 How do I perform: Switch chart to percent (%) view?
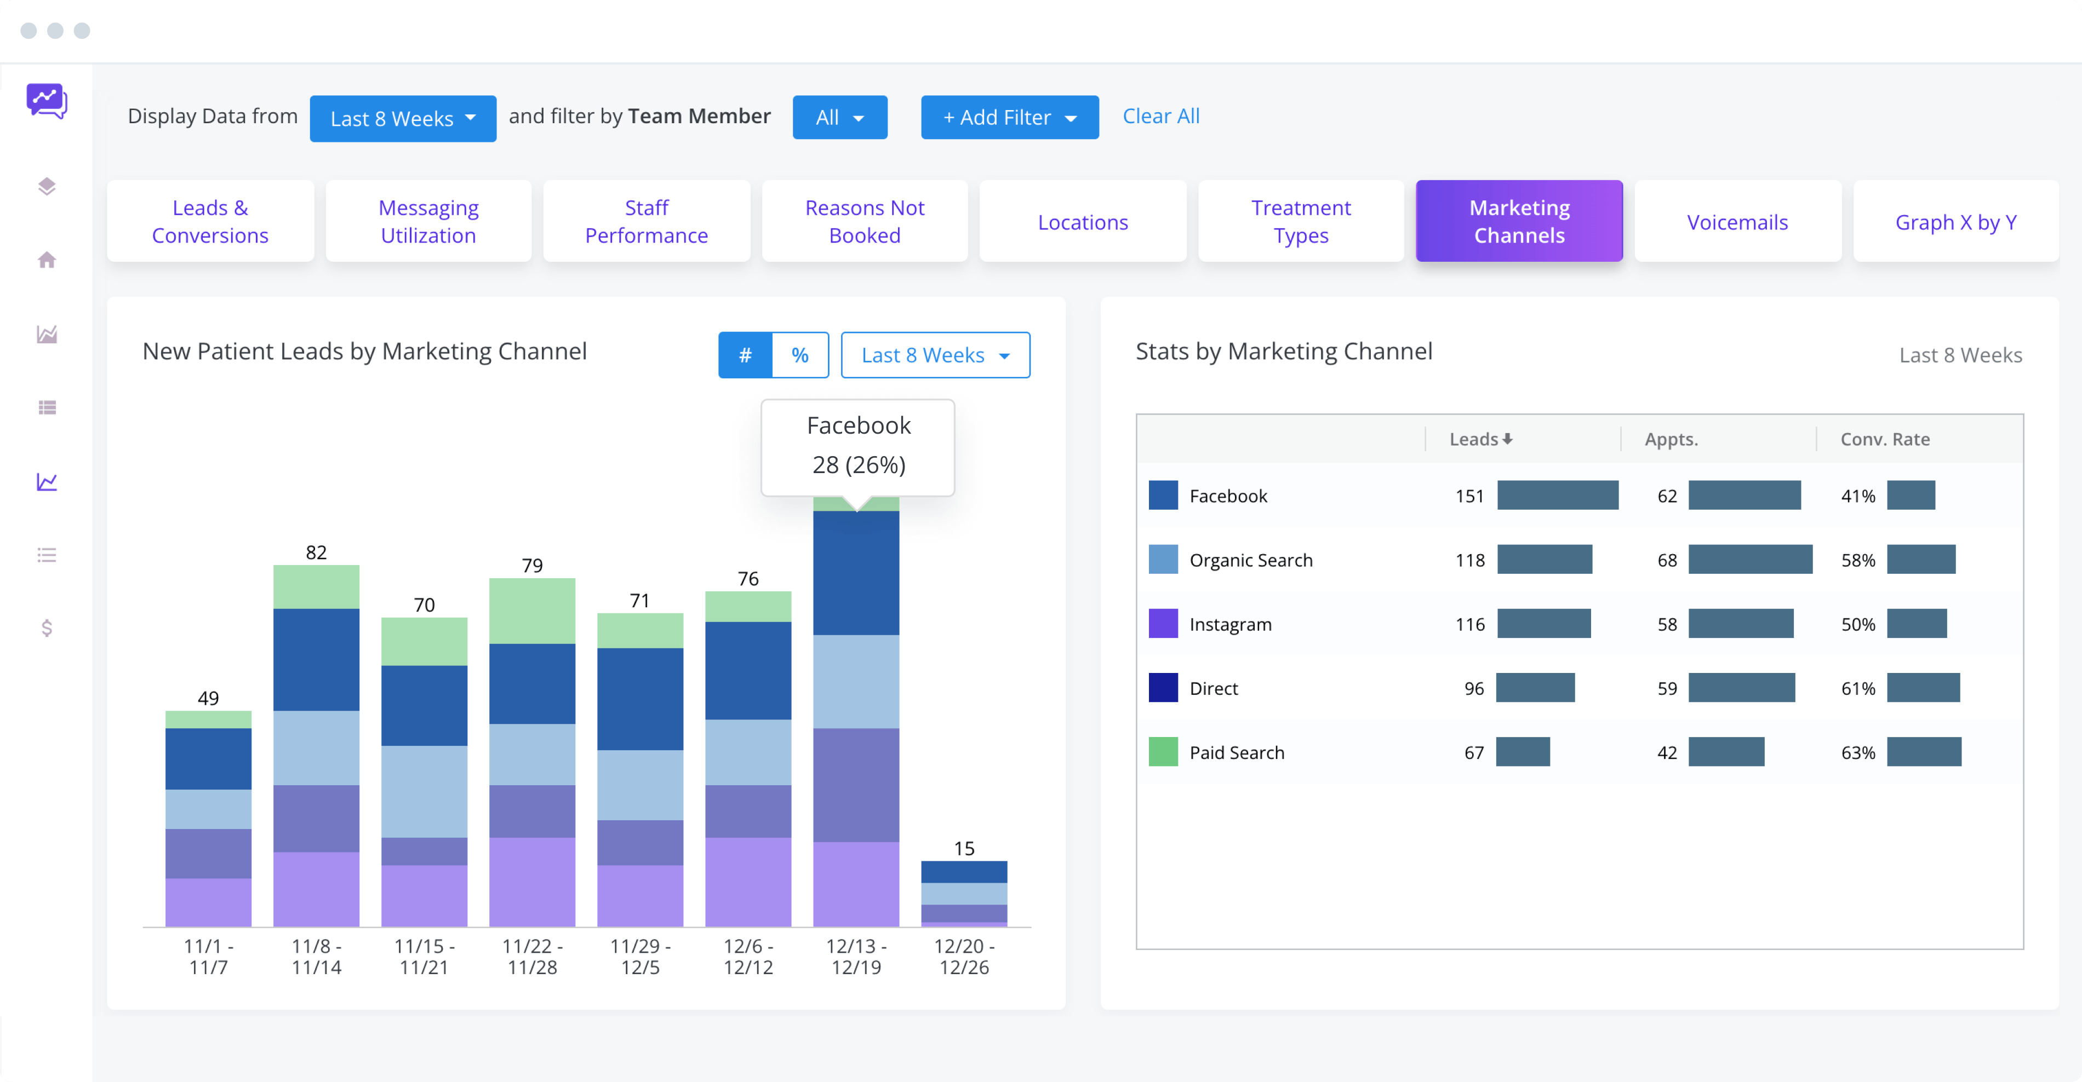pos(800,355)
